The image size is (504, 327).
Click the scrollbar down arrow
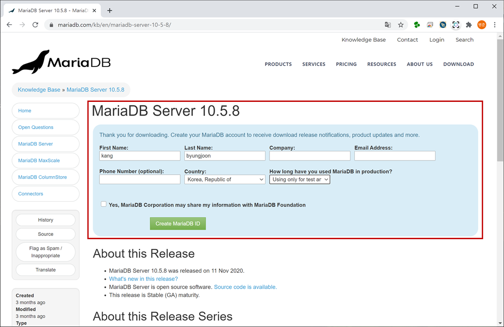click(500, 323)
